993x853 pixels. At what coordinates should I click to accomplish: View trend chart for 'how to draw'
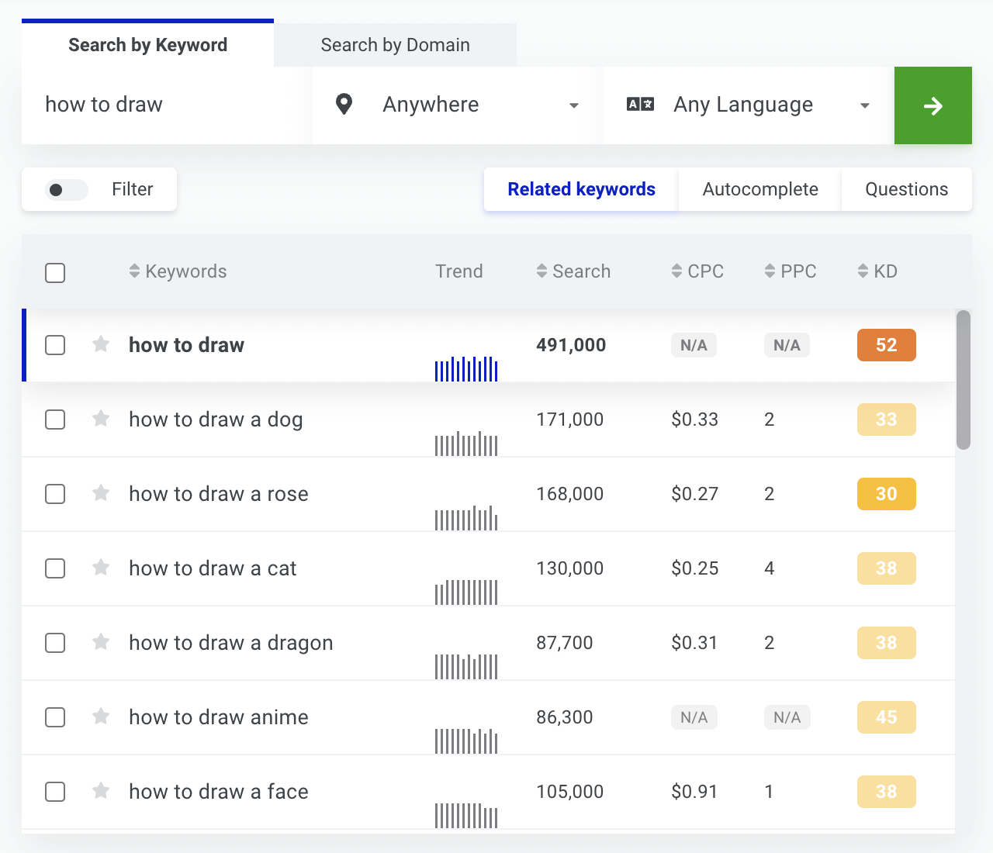pyautogui.click(x=466, y=368)
